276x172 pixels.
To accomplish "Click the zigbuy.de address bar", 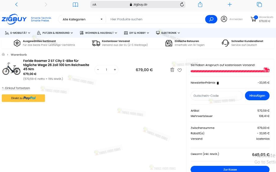I will [138, 5].
